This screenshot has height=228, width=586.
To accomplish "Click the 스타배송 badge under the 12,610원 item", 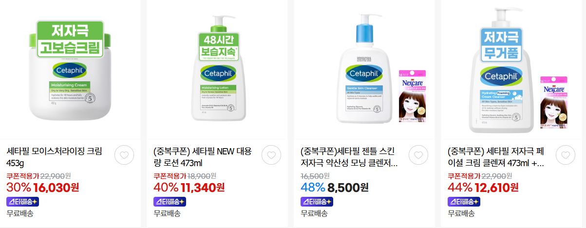I will (464, 201).
